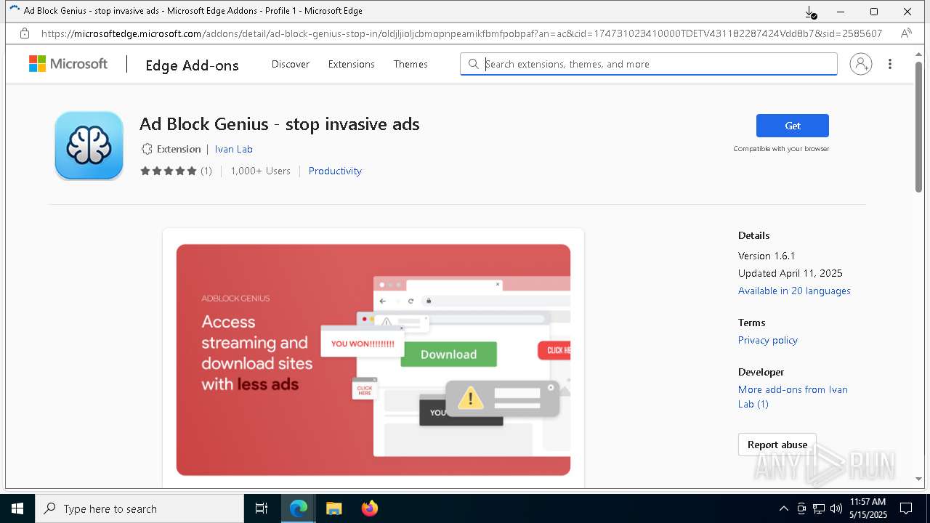Click the volume speaker tray icon

(x=836, y=508)
